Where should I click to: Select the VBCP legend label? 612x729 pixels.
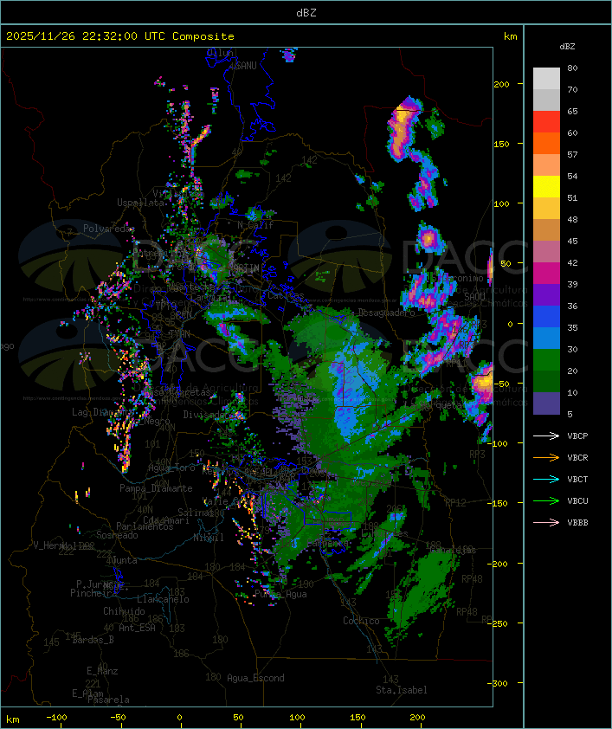(x=577, y=436)
